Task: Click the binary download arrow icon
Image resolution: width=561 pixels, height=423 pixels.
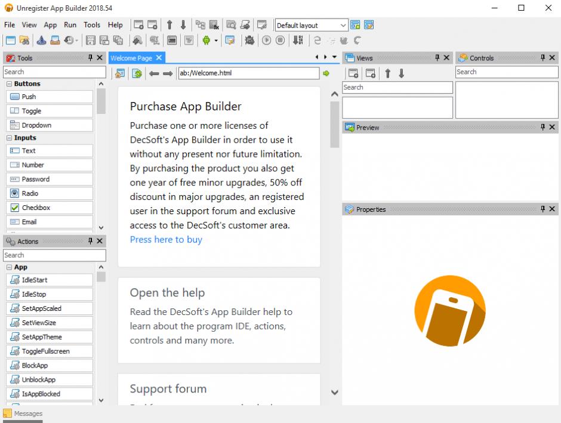Action: click(298, 41)
